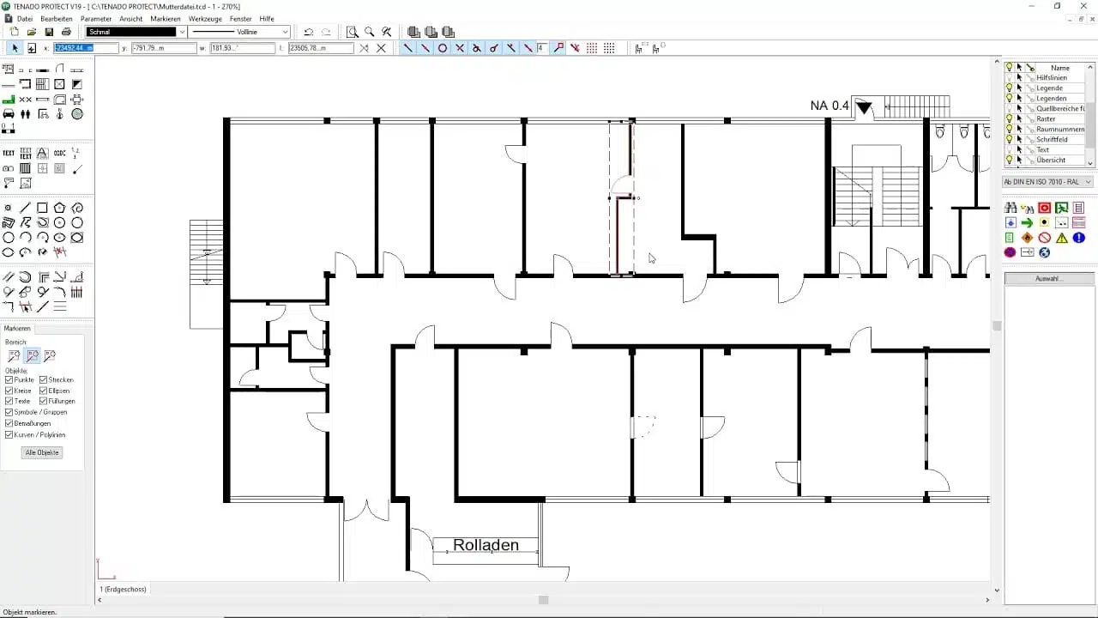This screenshot has width=1098, height=618.
Task: Open the Datei menu
Action: point(25,18)
